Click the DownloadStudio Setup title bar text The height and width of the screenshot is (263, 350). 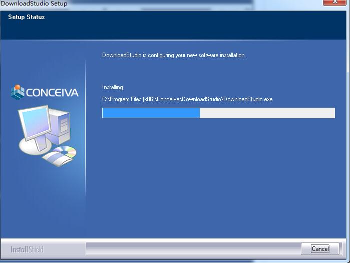(x=34, y=4)
